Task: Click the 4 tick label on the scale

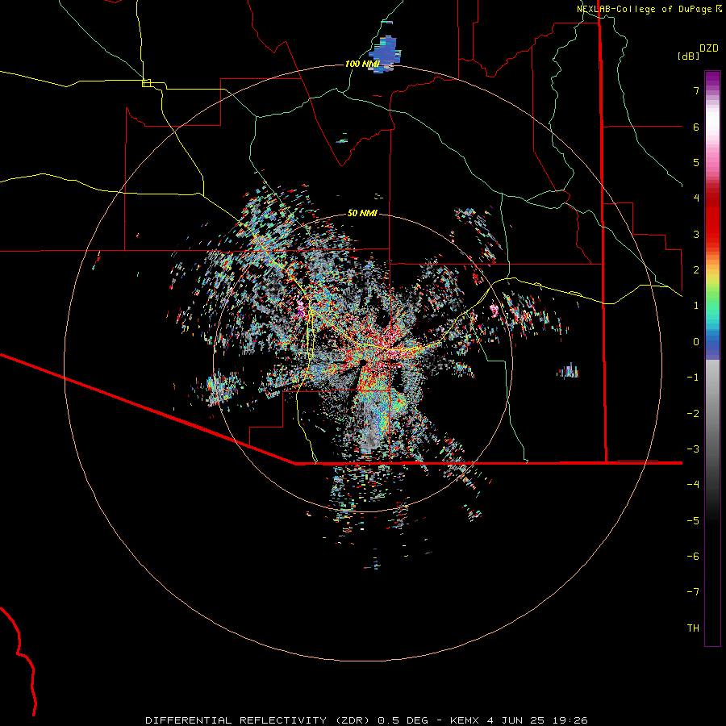Action: [x=696, y=198]
